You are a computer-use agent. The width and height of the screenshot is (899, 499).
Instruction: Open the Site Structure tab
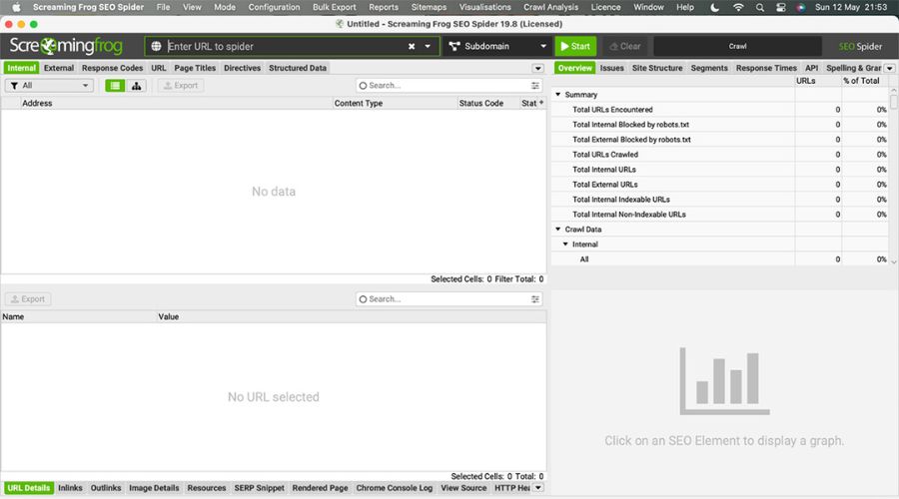pyautogui.click(x=657, y=68)
